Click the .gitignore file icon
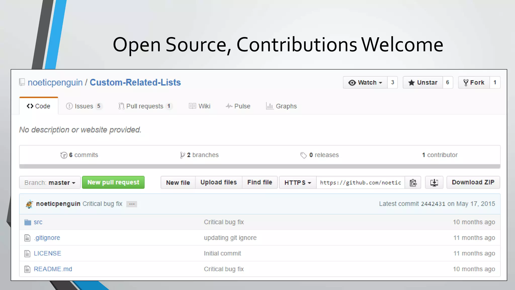Screen dimensions: 515x290 coord(27,238)
